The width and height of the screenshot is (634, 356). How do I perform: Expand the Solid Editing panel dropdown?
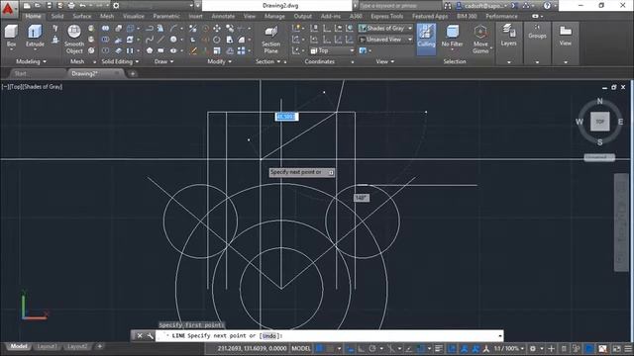coord(120,61)
